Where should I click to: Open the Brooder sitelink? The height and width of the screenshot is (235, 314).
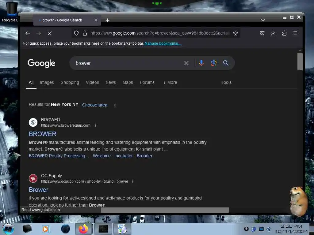click(144, 156)
